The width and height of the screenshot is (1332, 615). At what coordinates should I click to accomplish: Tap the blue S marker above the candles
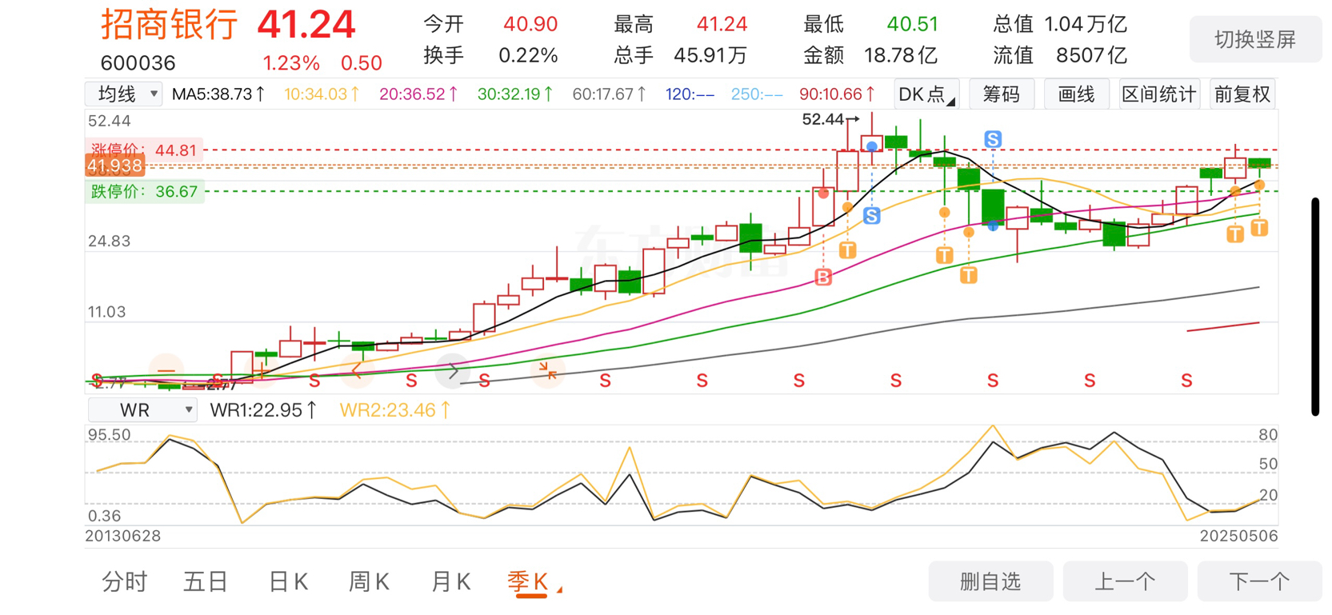coord(993,139)
